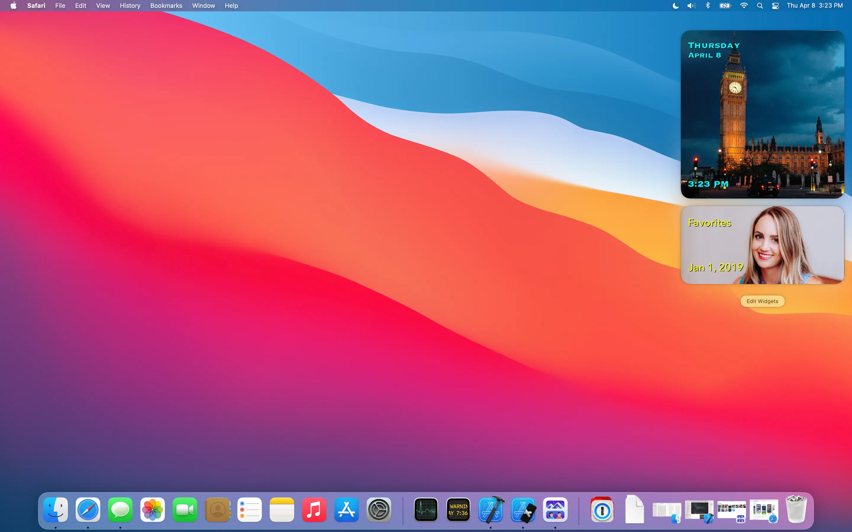
Task: Click the menu bar date and time
Action: coord(815,6)
